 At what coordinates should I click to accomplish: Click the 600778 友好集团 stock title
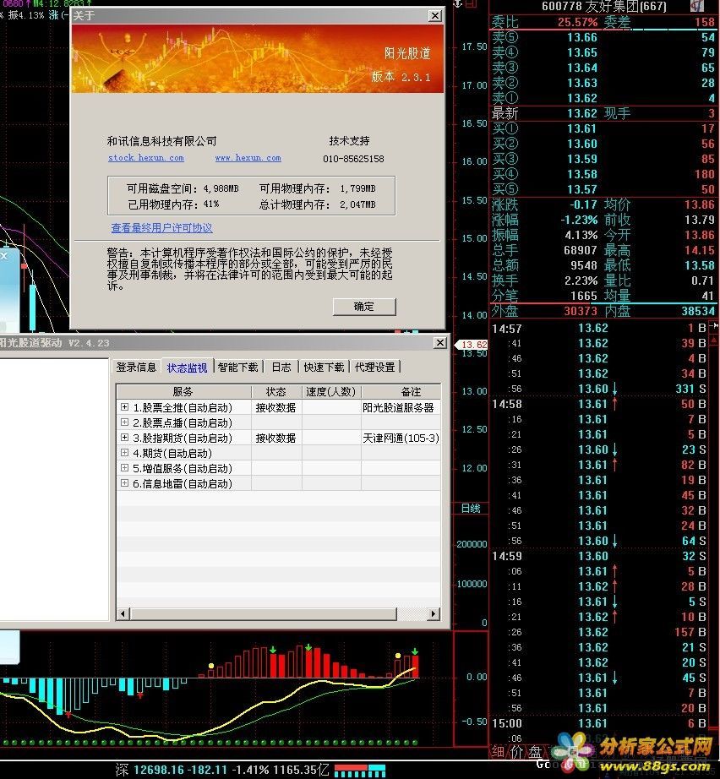[603, 6]
